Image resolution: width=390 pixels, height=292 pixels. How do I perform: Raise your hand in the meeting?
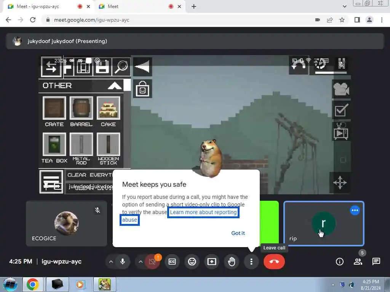[x=232, y=262]
